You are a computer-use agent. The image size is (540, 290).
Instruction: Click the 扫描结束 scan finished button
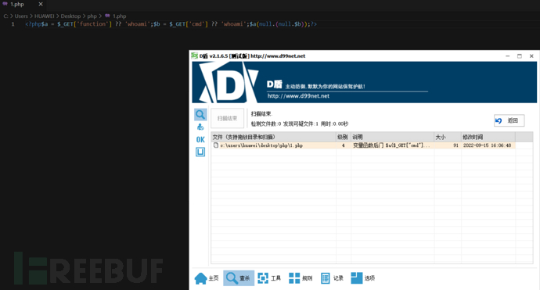tap(227, 118)
